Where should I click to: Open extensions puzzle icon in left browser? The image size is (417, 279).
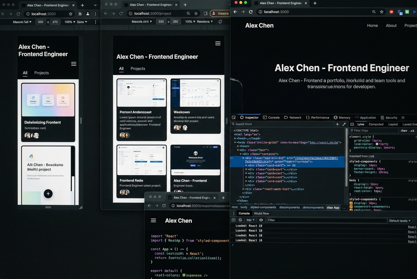click(x=80, y=14)
